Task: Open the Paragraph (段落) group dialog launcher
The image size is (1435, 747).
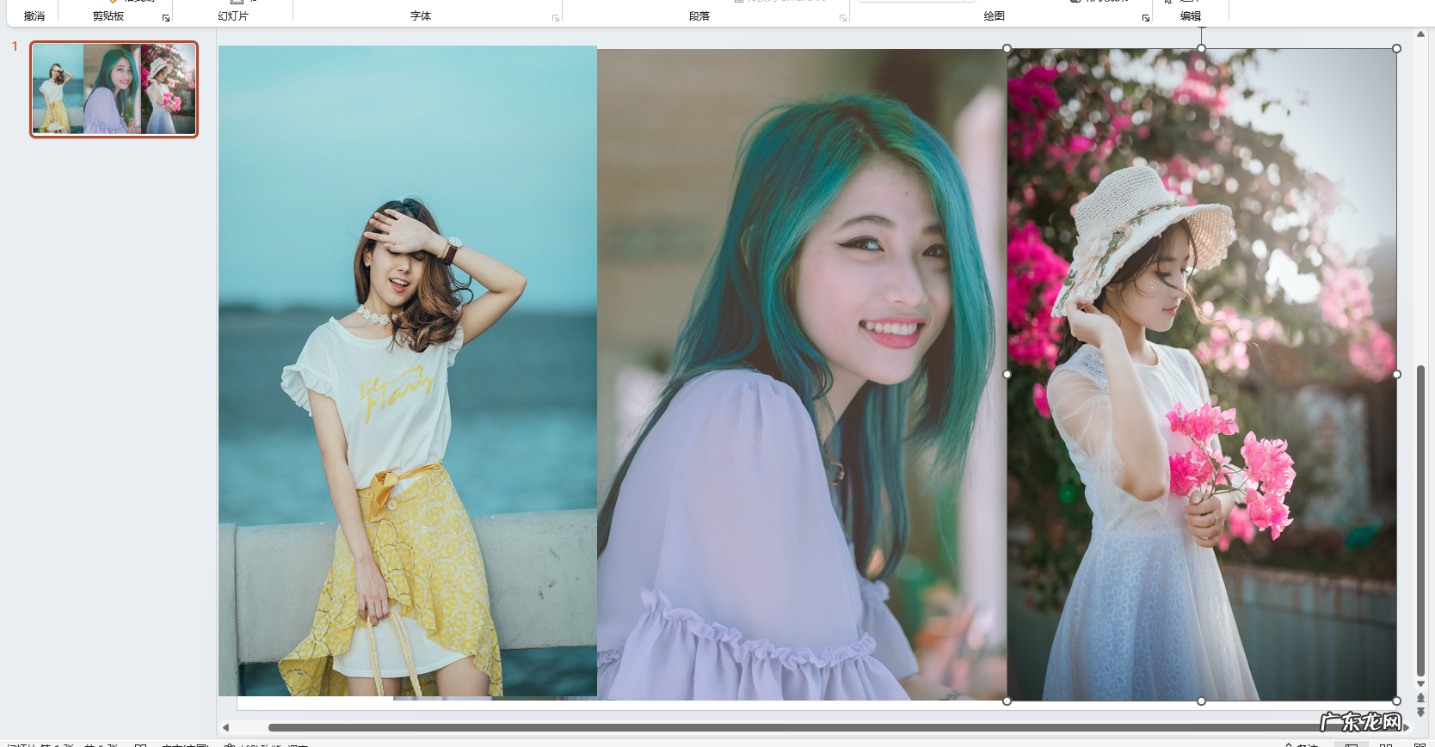Action: coord(843,18)
